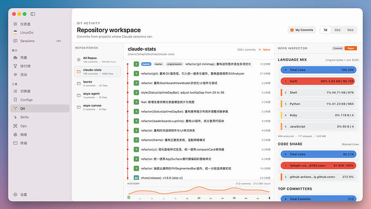This screenshot has height=209, width=371.
Task: Select the 90d time range tab
Action: (350, 30)
